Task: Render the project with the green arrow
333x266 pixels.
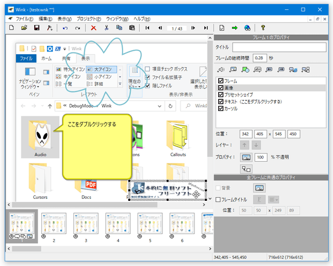Action: click(235, 28)
